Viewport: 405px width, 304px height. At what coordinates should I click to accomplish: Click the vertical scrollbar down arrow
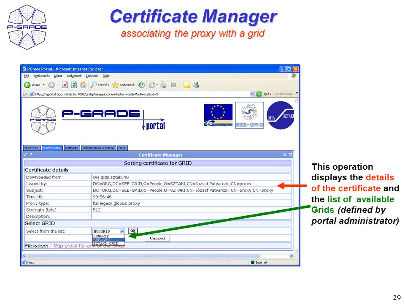pos(297,251)
